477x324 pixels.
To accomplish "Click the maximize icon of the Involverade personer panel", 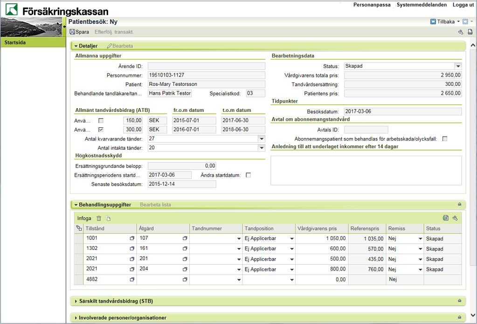I will [460, 317].
